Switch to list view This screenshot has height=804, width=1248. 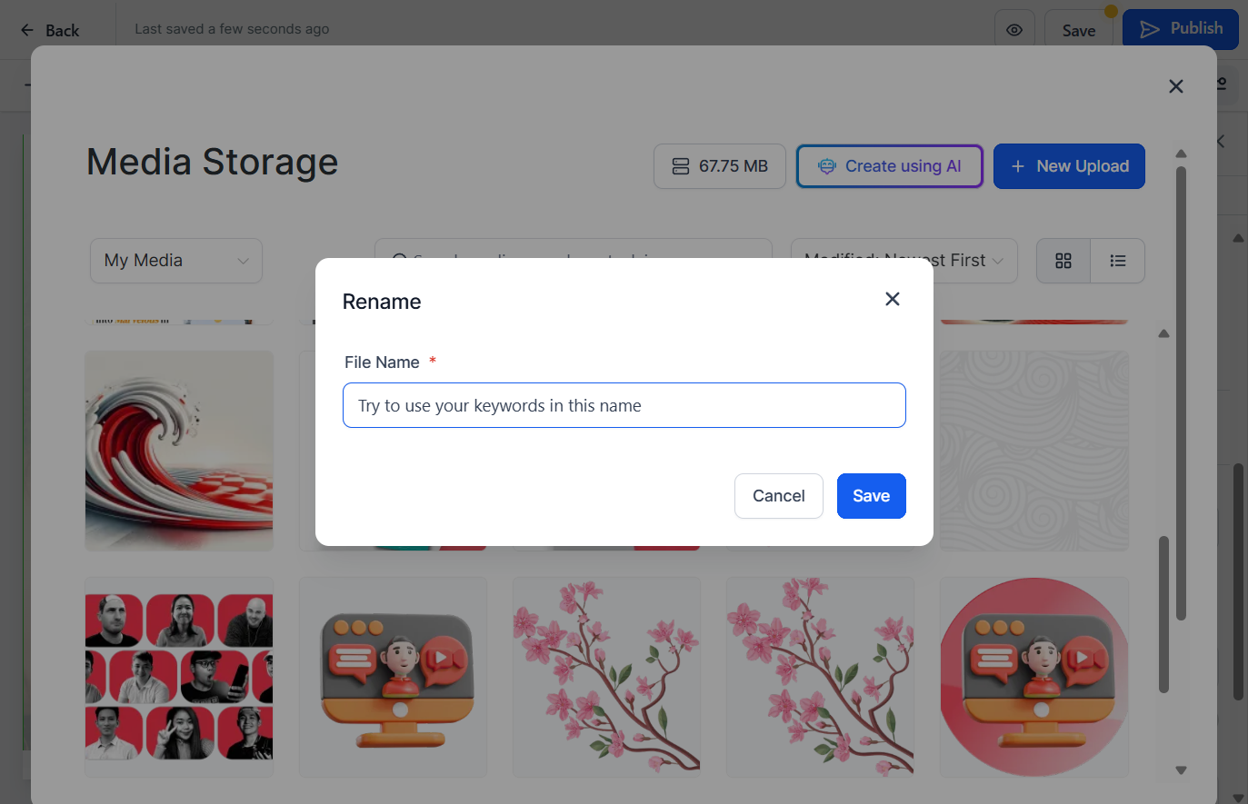click(1118, 261)
